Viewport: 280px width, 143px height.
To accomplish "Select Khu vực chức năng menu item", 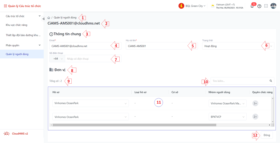I will (x=16, y=25).
